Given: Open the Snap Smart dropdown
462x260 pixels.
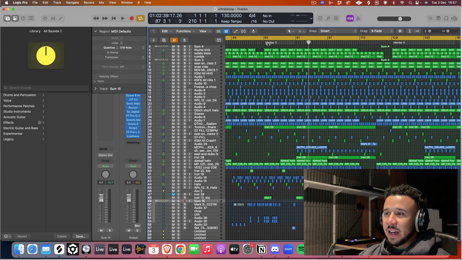Looking at the screenshot, I should pyautogui.click(x=338, y=31).
